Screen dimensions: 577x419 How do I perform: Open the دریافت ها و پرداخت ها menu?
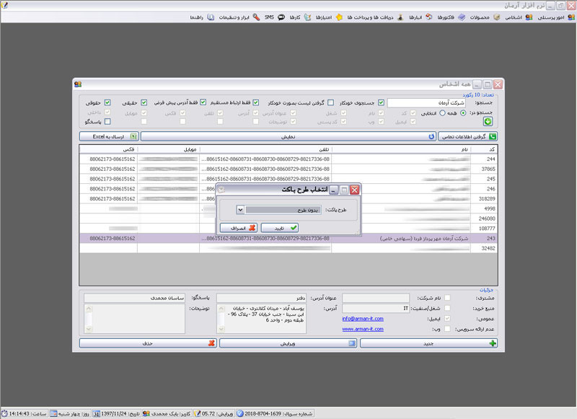(x=375, y=17)
